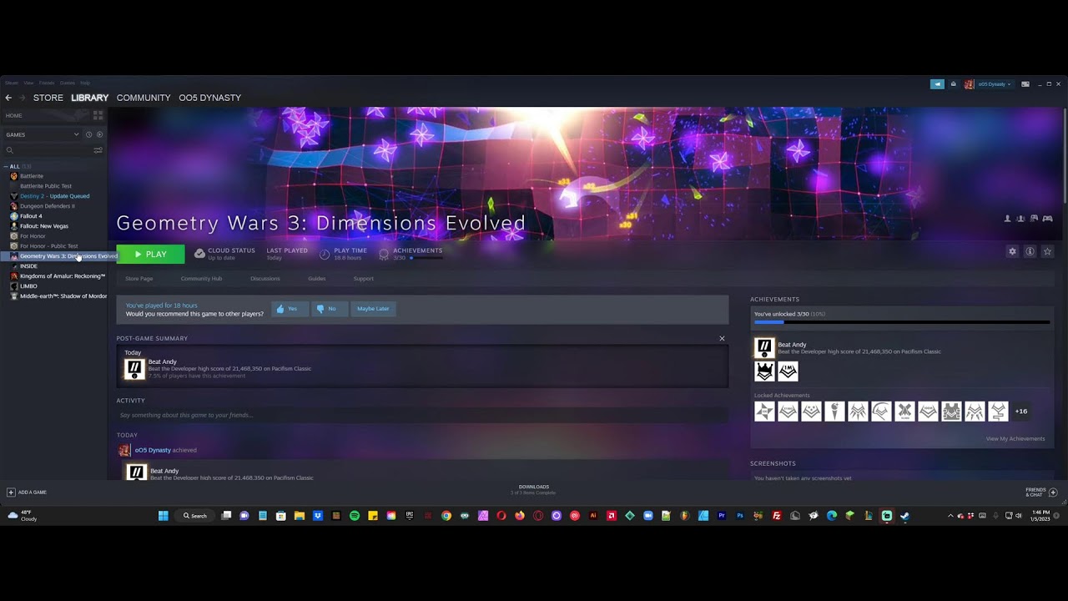Open the Community Hub link
Viewport: 1068px width, 601px height.
tap(201, 279)
